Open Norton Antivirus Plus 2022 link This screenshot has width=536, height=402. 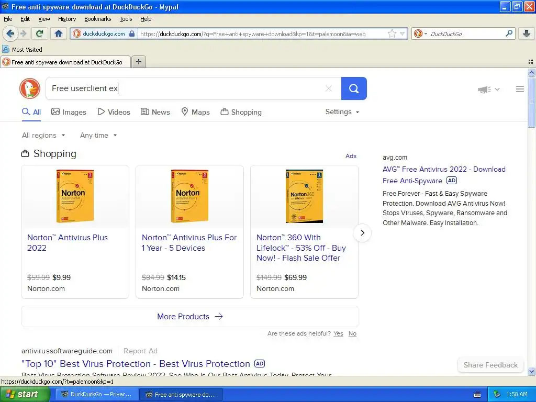click(x=68, y=242)
